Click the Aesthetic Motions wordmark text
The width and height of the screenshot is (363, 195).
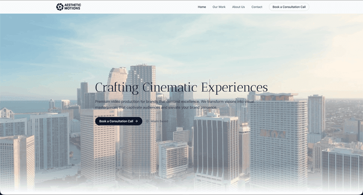73,7
